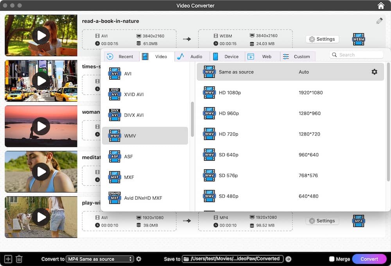
Task: Switch to the Device tab
Action: pos(227,57)
